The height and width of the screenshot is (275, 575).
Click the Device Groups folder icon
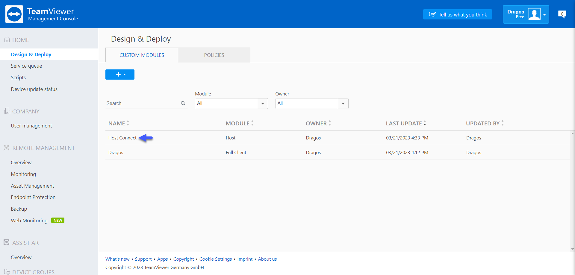tap(7, 272)
